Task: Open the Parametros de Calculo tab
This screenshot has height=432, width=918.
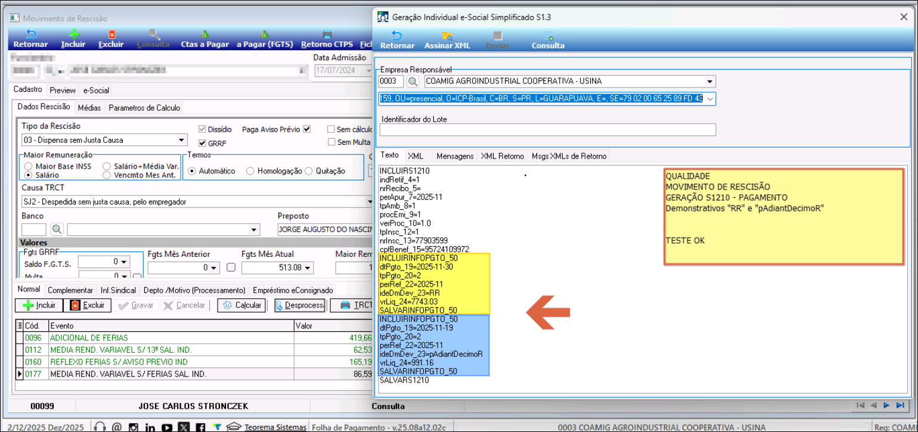Action: point(144,108)
